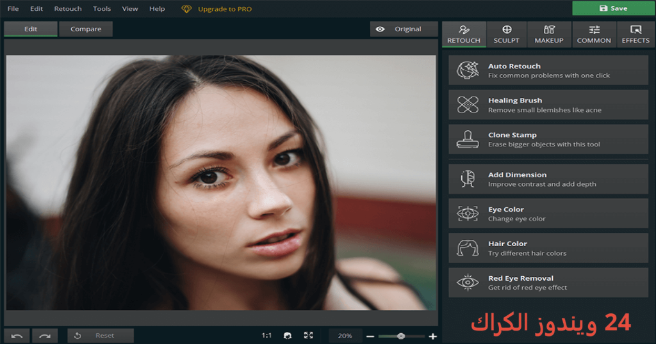The image size is (656, 344).
Task: Pick the Clone Stamp tool icon
Action: tap(468, 139)
